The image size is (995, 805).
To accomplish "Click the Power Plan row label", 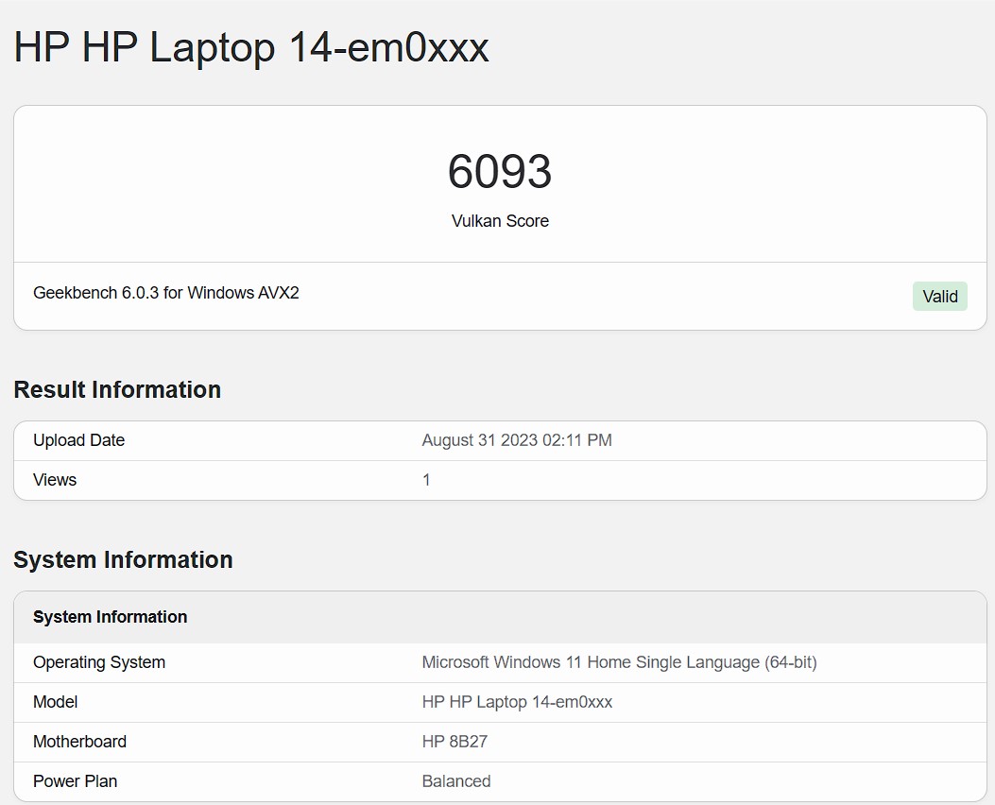I will coord(75,780).
